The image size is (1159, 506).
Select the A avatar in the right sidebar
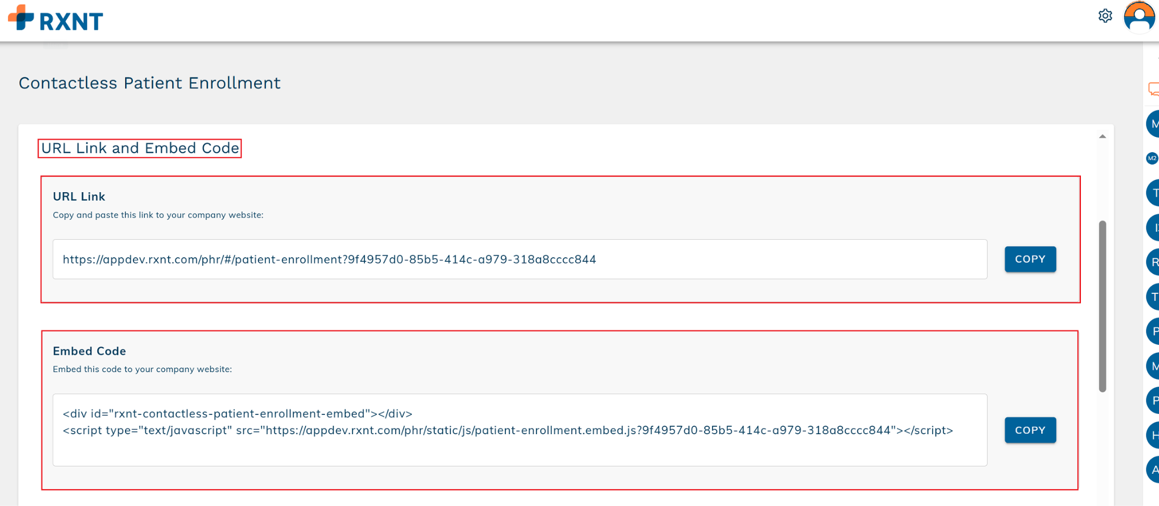(1153, 470)
